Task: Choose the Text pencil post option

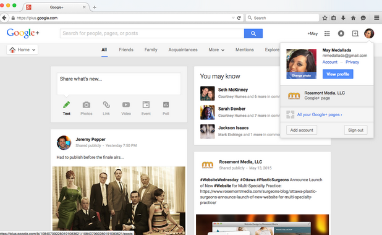Action: pos(67,108)
